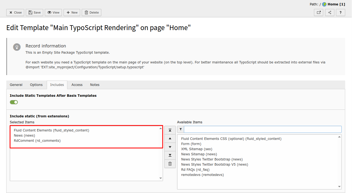Save the TypoScript template
352x193 pixels.
point(34,12)
